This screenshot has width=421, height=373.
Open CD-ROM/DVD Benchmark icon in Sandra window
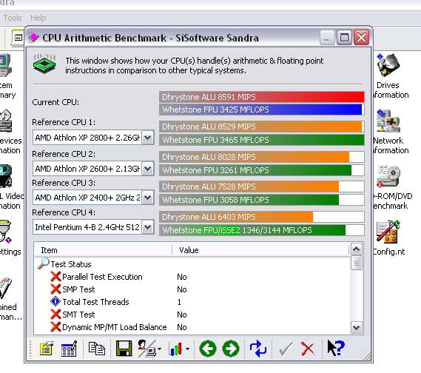[x=388, y=176]
